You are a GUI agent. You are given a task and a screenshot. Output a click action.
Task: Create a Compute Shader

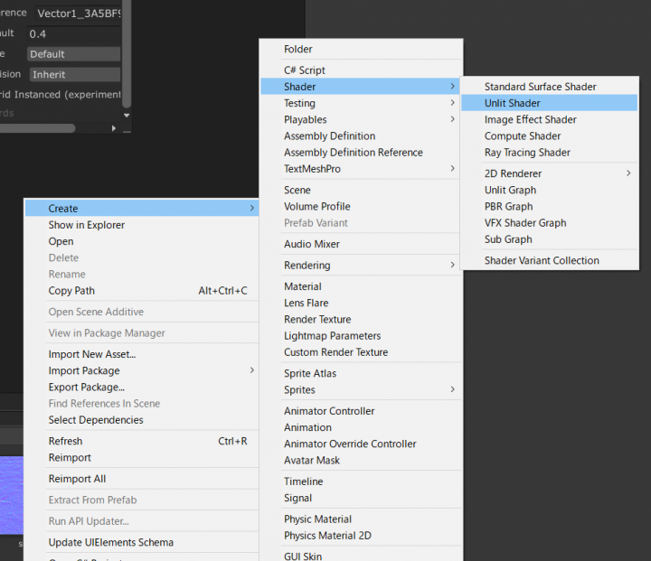tap(523, 136)
